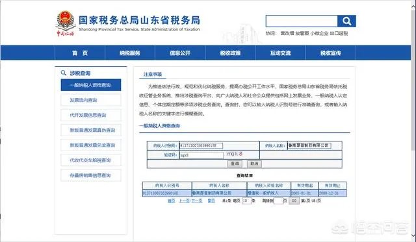Click the 取消 cancel button
Screen dimensions: 416x242
(254, 163)
